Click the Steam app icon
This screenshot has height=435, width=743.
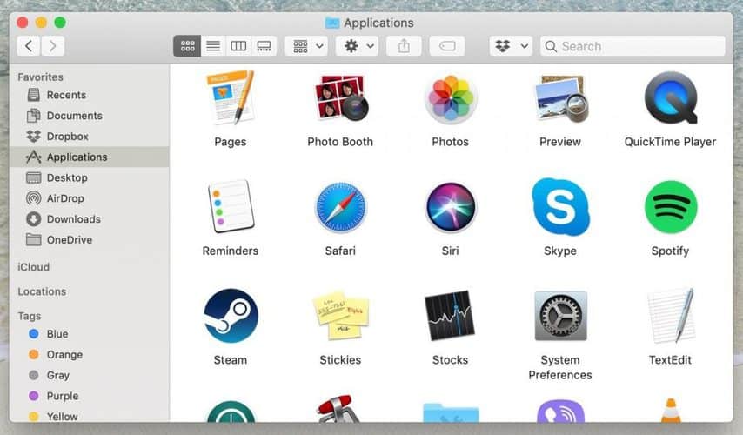tap(231, 316)
